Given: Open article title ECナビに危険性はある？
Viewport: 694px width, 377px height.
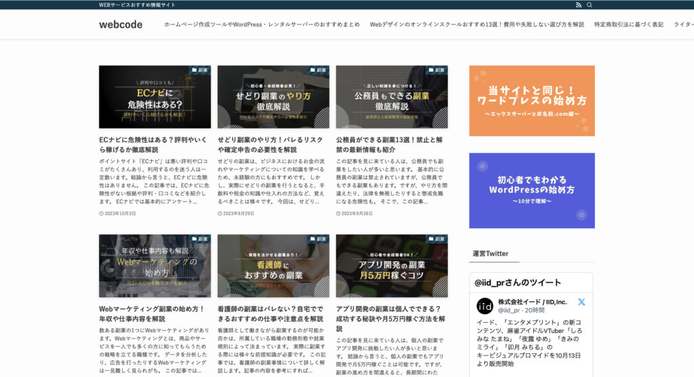Looking at the screenshot, I should point(154,144).
